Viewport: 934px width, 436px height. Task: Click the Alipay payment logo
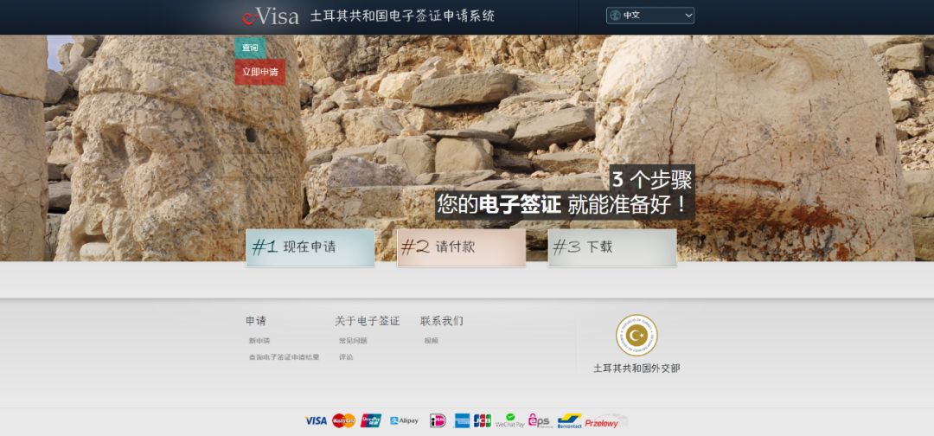coord(405,420)
